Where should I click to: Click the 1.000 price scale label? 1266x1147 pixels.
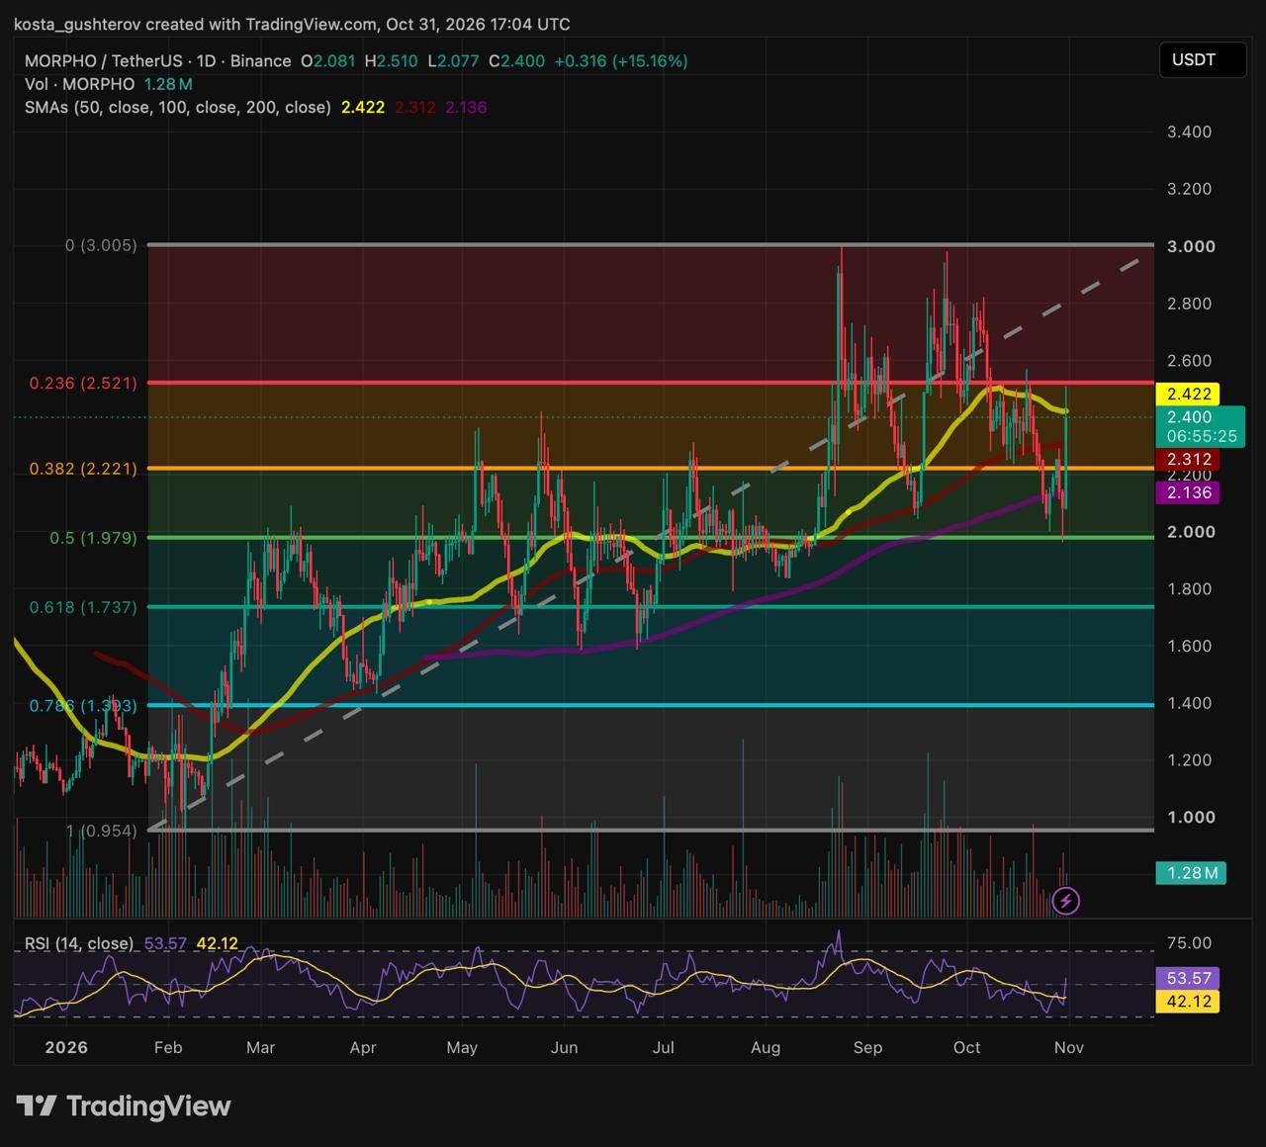[x=1191, y=818]
